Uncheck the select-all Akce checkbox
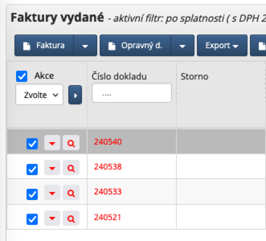The width and height of the screenshot is (266, 241). [x=22, y=76]
